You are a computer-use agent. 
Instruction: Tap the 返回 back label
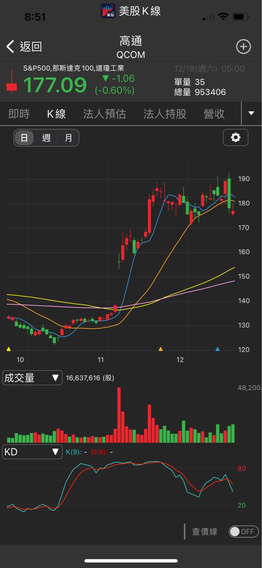pyautogui.click(x=31, y=47)
